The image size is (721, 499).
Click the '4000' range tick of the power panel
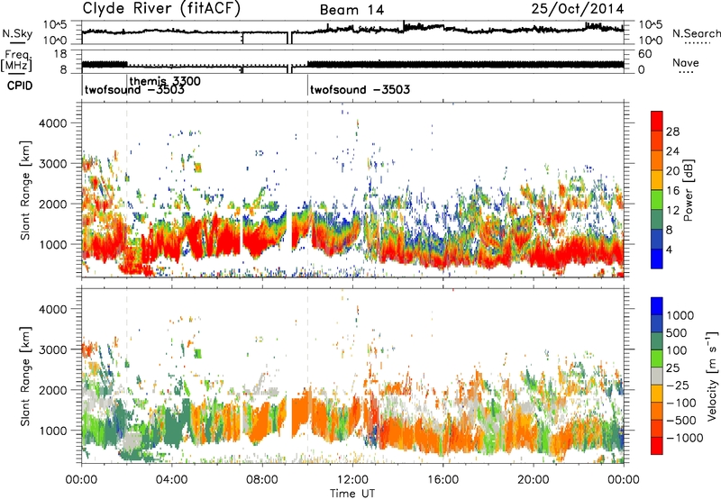pos(52,123)
